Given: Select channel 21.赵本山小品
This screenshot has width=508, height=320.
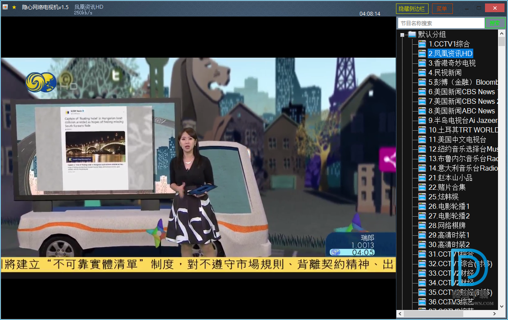Looking at the screenshot, I should [x=450, y=178].
